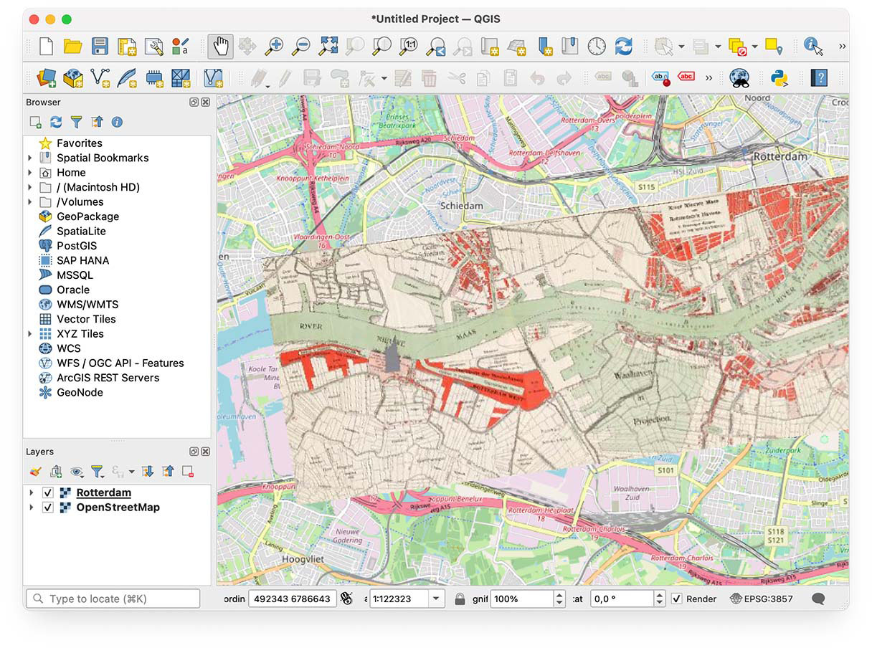Save the project with the floppy disk icon
This screenshot has width=872, height=648.
(100, 47)
